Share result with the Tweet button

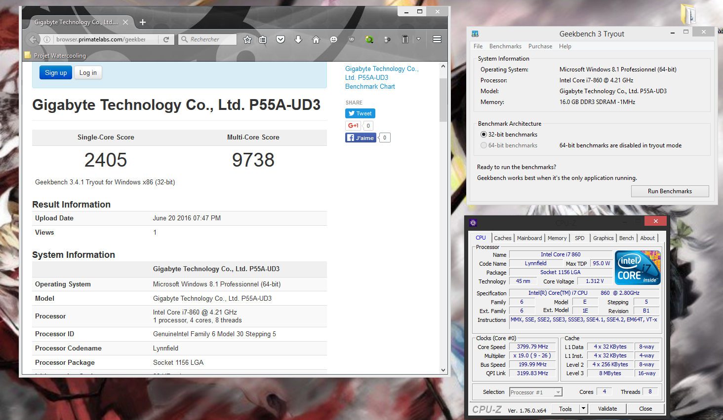tap(360, 113)
